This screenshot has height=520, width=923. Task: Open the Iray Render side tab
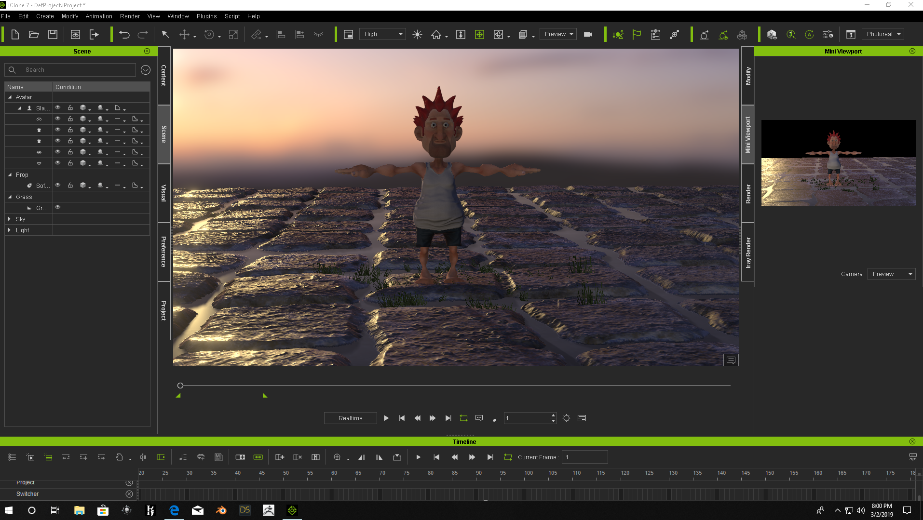coord(747,252)
